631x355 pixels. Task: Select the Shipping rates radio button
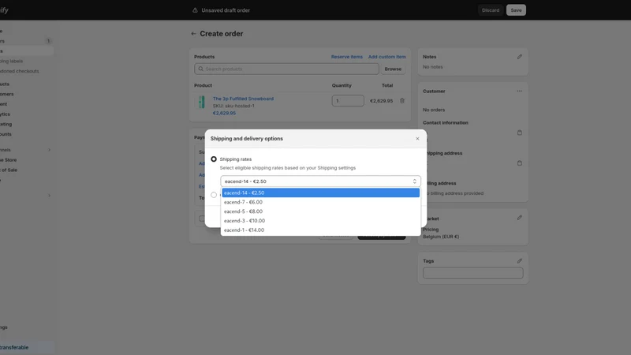(x=214, y=159)
